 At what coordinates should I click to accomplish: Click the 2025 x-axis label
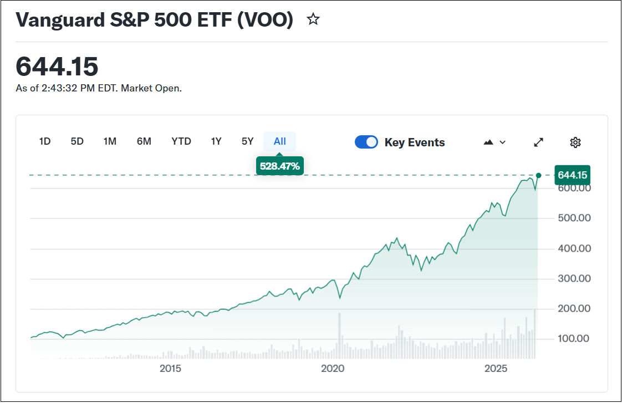coord(496,369)
